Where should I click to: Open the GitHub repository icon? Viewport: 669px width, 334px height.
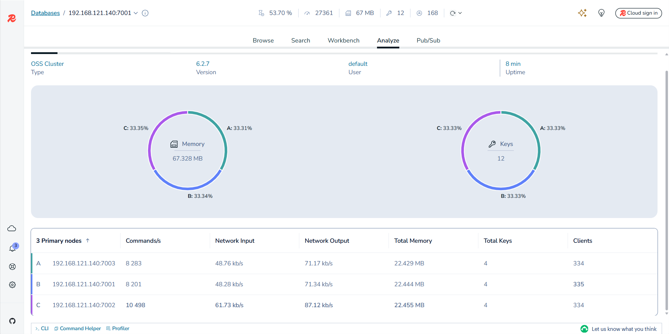click(12, 321)
